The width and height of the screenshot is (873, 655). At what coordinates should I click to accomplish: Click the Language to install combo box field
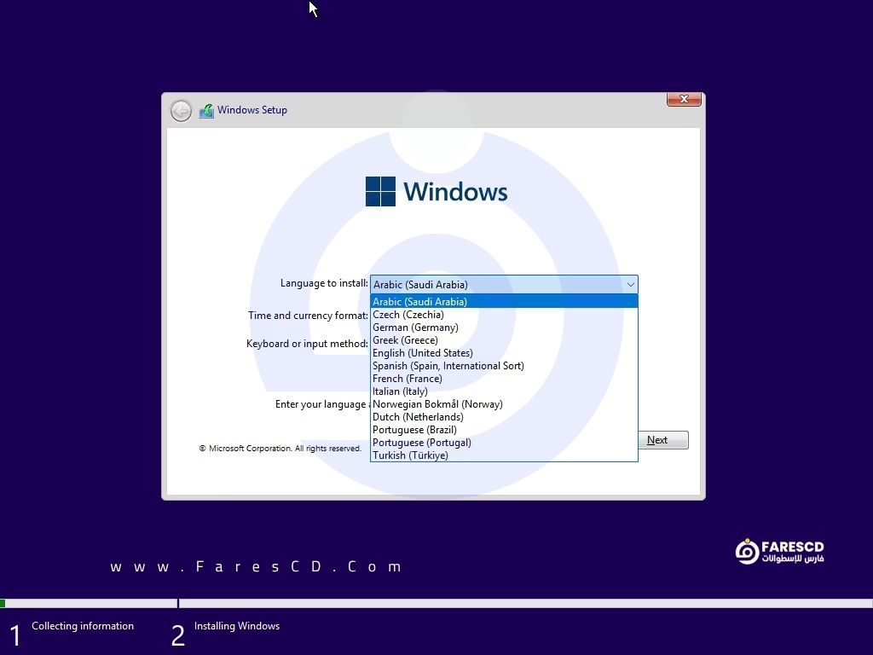click(504, 285)
